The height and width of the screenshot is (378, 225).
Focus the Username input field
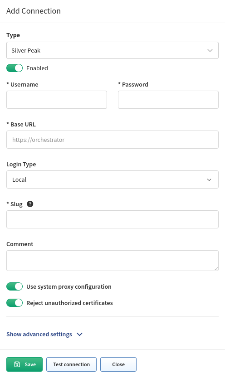click(57, 100)
